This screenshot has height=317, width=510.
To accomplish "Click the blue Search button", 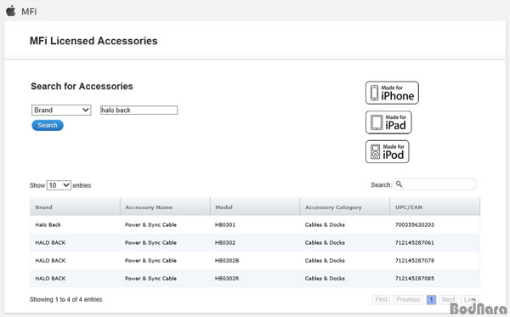I will [x=48, y=125].
